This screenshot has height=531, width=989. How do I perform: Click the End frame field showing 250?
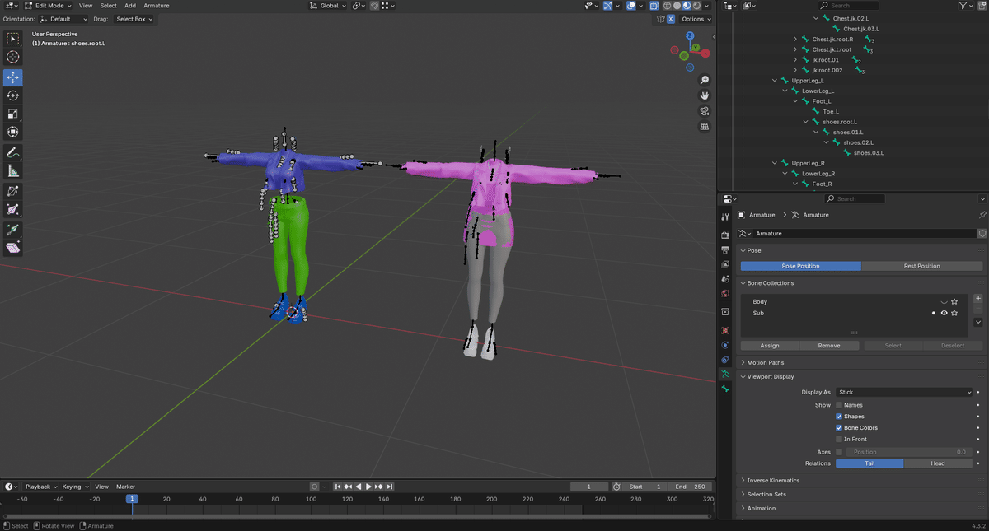click(x=690, y=487)
